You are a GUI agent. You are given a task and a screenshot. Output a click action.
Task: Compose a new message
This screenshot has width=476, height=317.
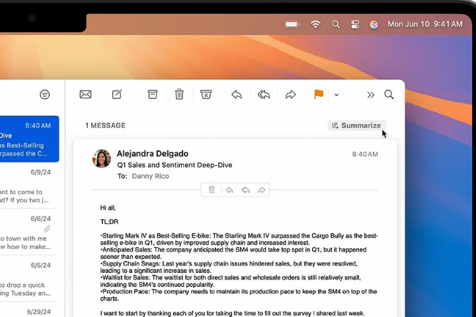[117, 94]
